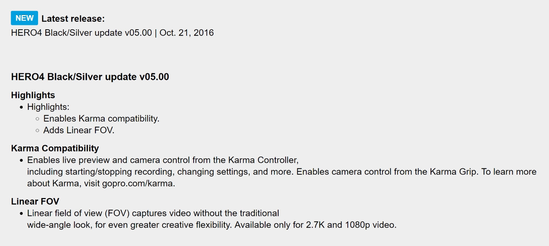Screen dimensions: 549x246
Task: Click the blue NEW badge
Action: point(25,18)
